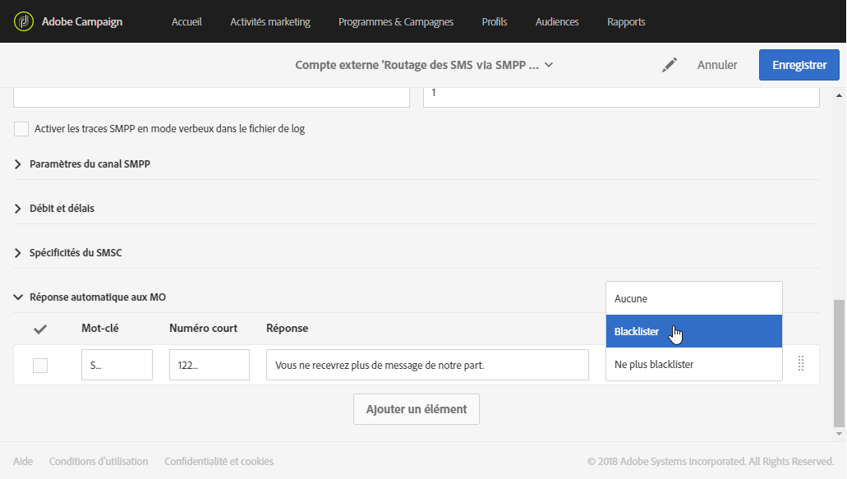Enable SMPP verbose traces checkbox
This screenshot has width=847, height=479.
(x=21, y=129)
